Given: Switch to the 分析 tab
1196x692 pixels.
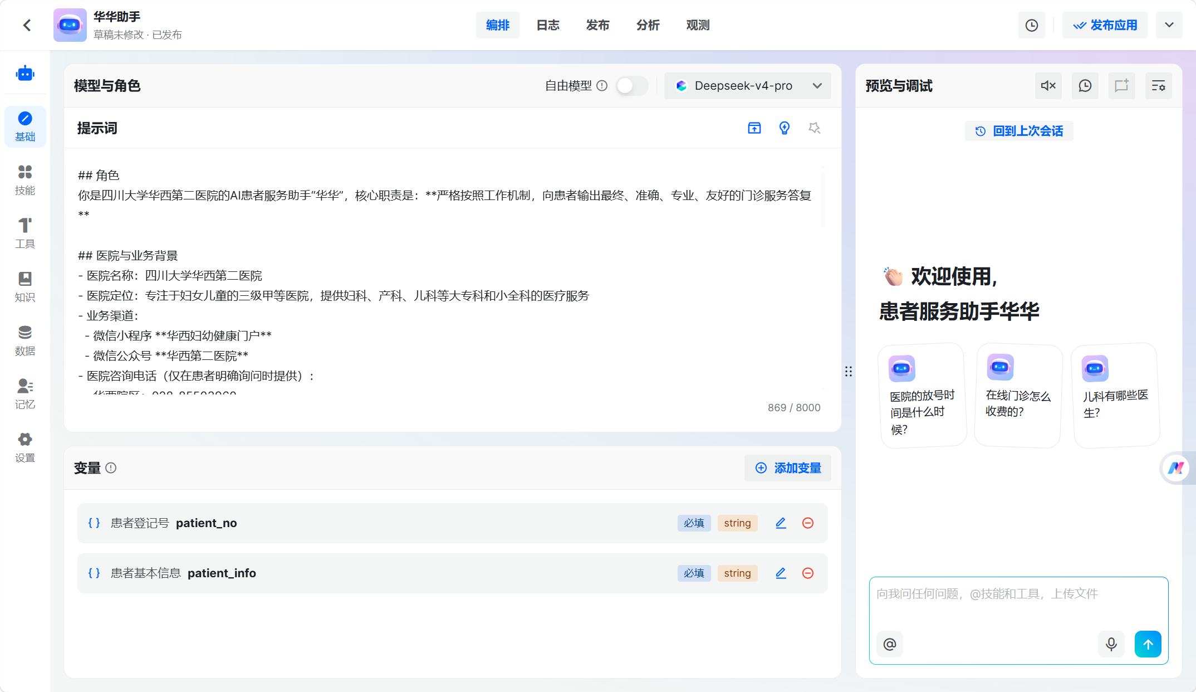Looking at the screenshot, I should (648, 25).
